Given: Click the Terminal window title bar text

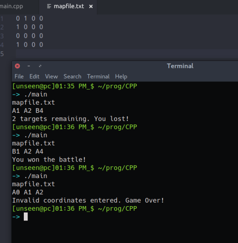Looking at the screenshot, I should pos(180,66).
